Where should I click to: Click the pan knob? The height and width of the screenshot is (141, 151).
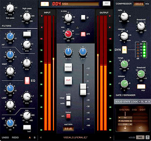coord(83,52)
